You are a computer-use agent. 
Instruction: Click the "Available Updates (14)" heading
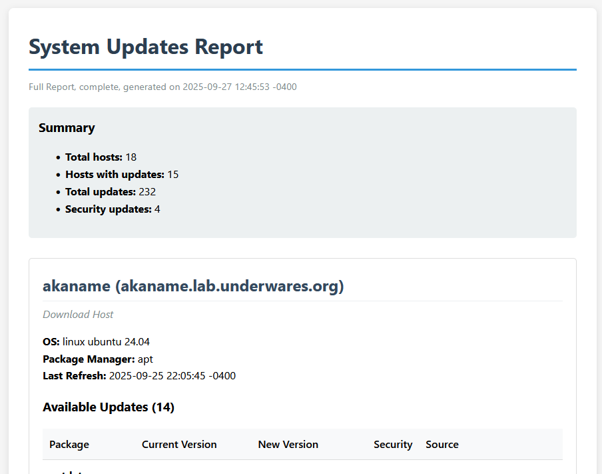[x=109, y=407]
